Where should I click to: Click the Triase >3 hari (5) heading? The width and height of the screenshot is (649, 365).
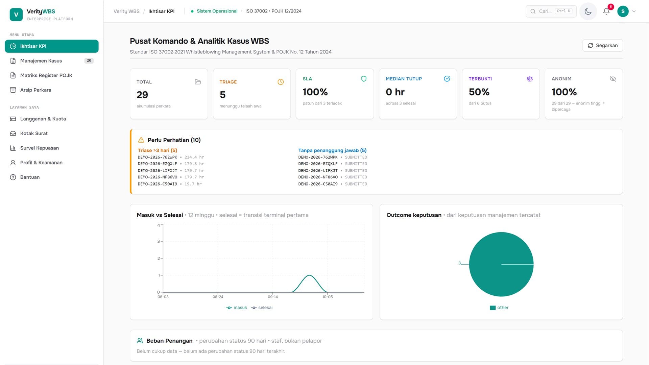point(157,150)
